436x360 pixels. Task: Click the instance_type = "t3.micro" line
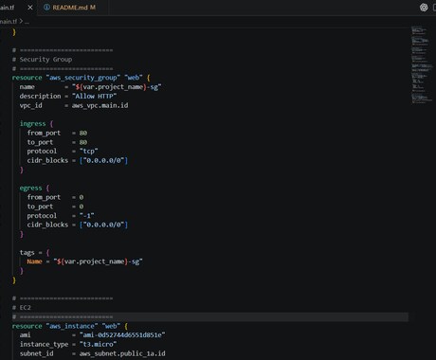(x=68, y=344)
